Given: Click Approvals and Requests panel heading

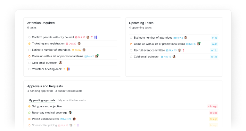Looking at the screenshot, I should pyautogui.click(x=45, y=86).
